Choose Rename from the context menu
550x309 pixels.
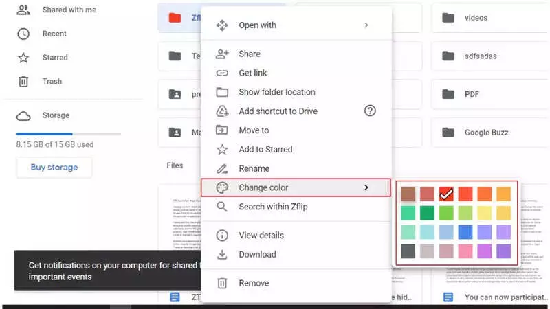(x=296, y=168)
